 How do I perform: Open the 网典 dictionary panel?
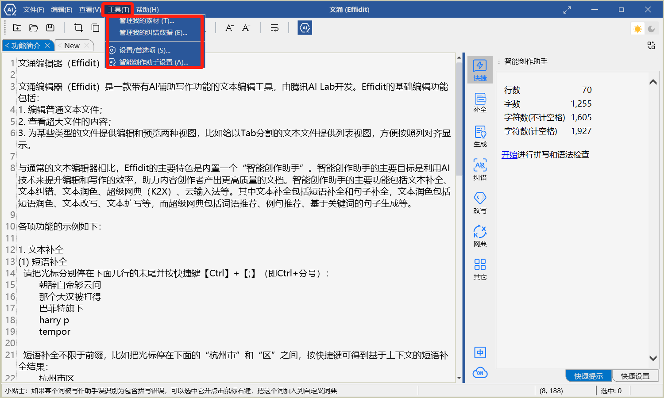480,236
